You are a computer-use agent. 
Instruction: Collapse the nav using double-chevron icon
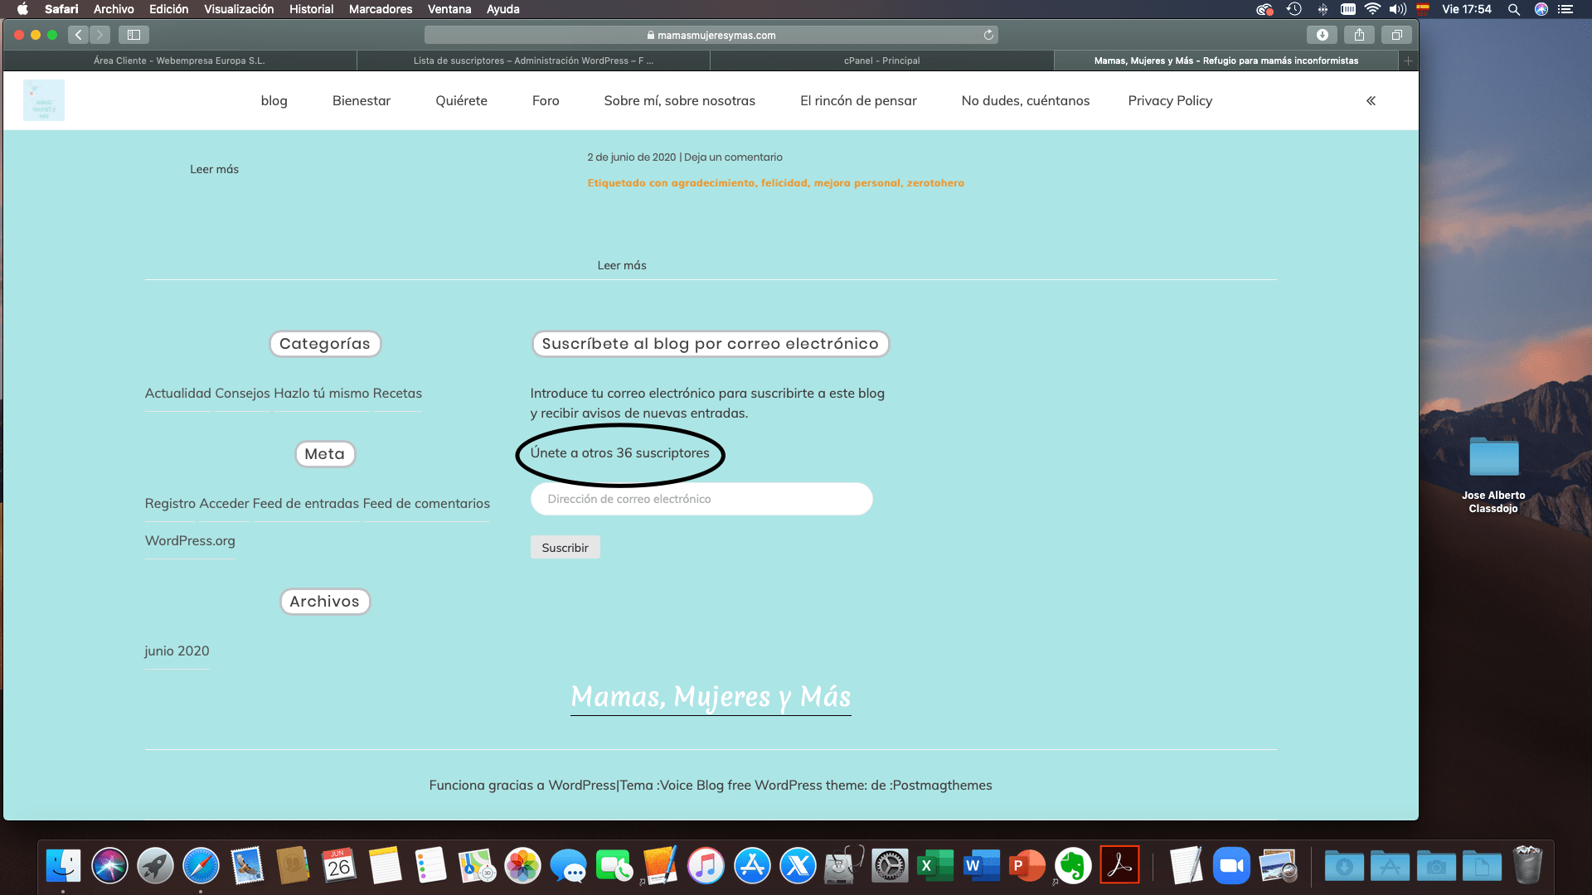point(1371,100)
